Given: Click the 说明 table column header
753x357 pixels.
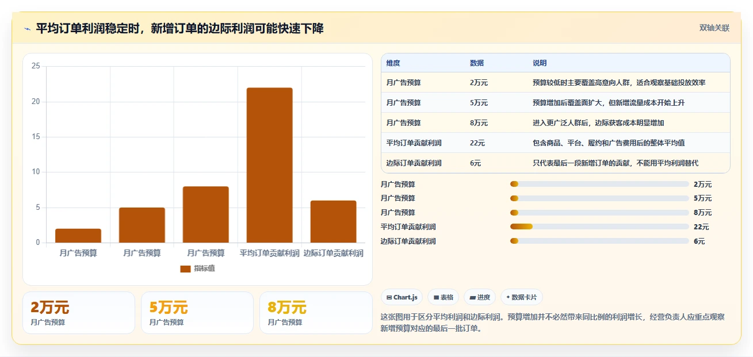Looking at the screenshot, I should click(540, 63).
